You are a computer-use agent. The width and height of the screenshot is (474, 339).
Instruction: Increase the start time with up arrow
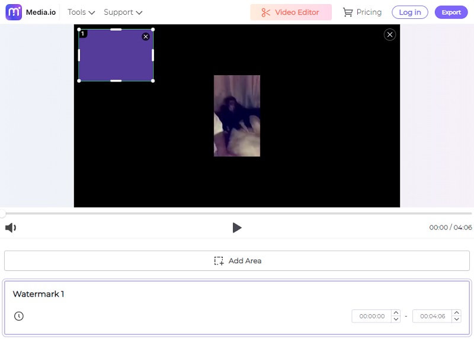[396, 313]
